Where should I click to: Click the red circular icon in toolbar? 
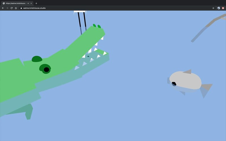[x=223, y=8]
